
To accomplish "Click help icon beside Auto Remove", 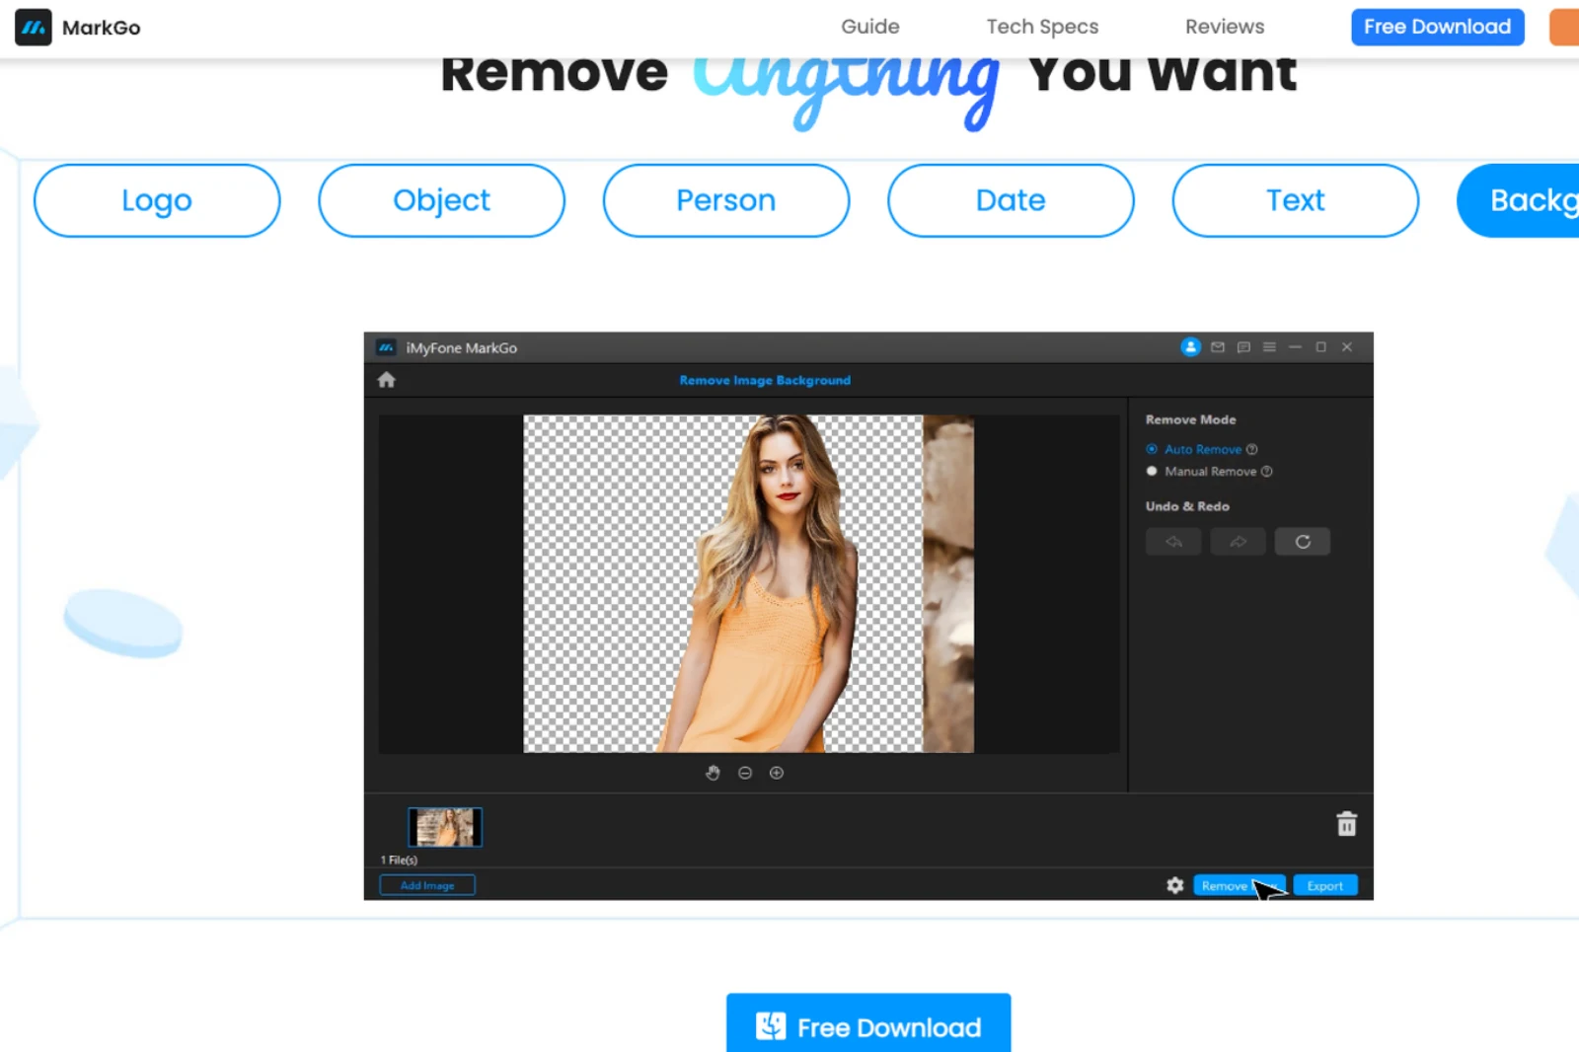I will 1251,449.
